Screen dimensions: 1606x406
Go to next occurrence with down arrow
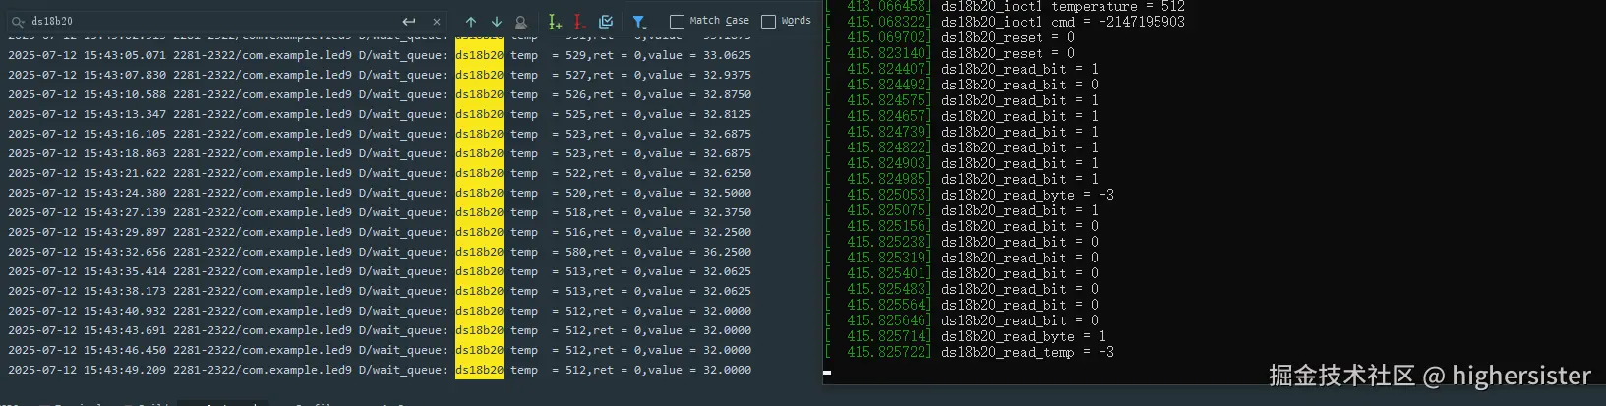(x=496, y=21)
